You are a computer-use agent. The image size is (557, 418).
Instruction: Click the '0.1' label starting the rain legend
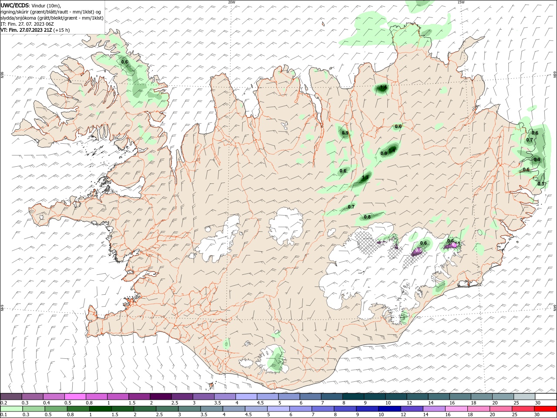click(x=3, y=415)
